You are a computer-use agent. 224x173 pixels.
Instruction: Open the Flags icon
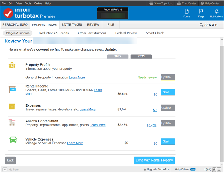201,13
